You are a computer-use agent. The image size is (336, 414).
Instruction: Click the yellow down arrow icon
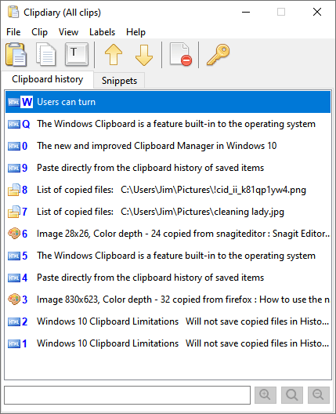144,55
